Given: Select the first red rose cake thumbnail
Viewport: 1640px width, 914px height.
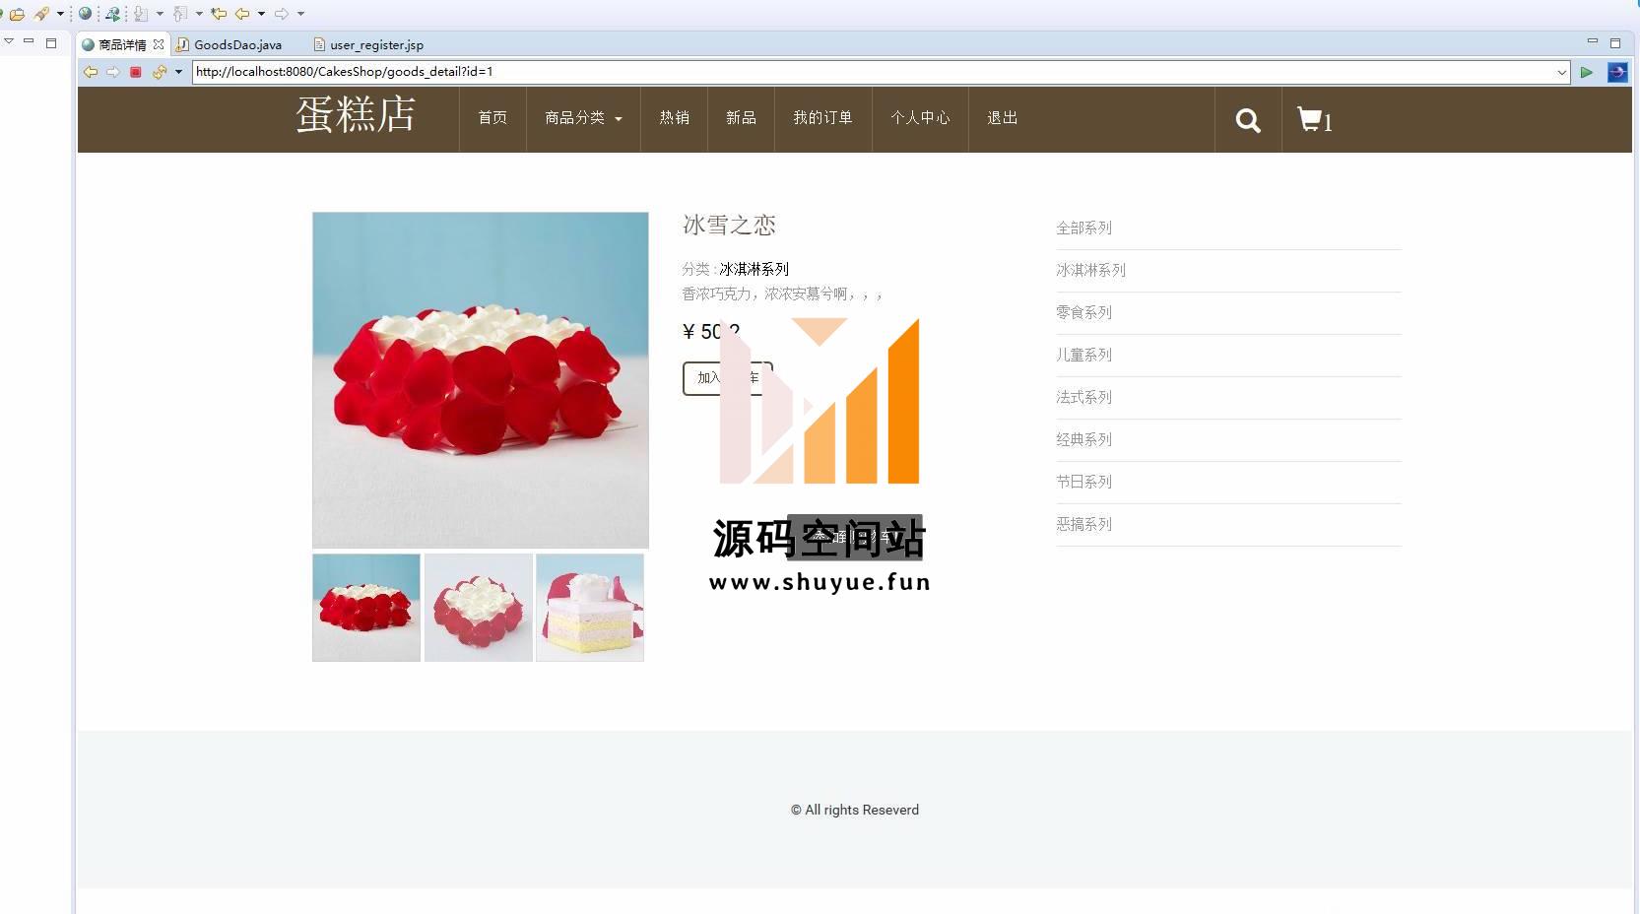Looking at the screenshot, I should pos(366,608).
